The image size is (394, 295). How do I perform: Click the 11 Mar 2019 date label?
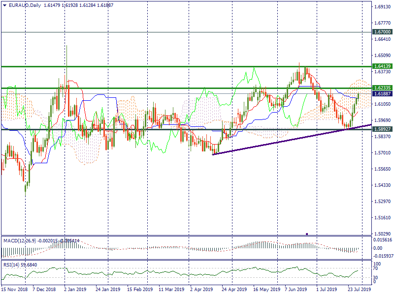(172, 290)
